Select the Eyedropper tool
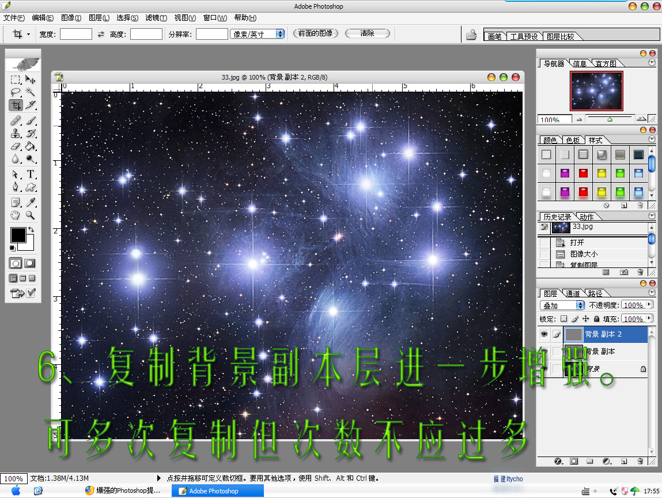The width and height of the screenshot is (662, 498). click(x=31, y=202)
